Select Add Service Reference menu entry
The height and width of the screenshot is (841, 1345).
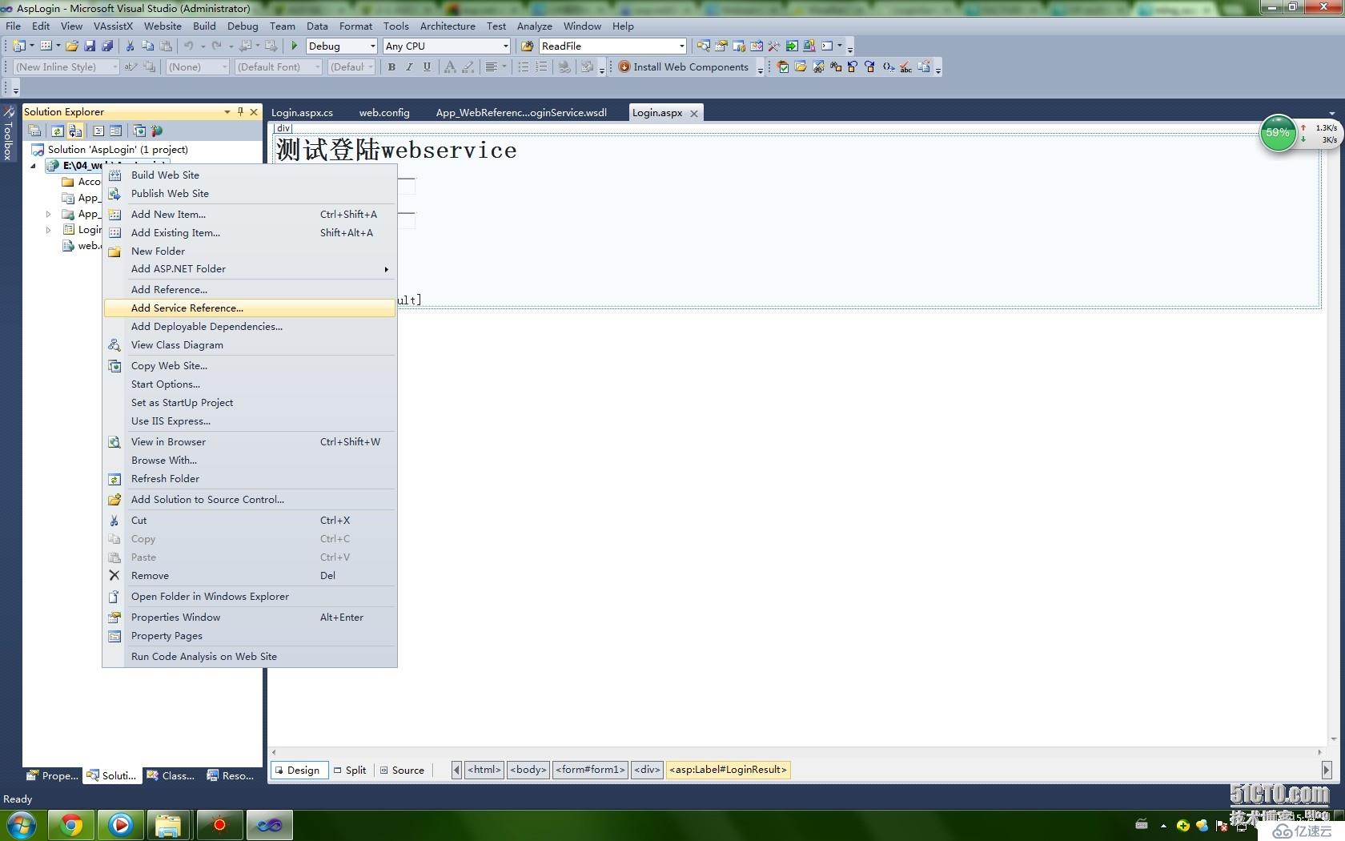click(x=250, y=308)
